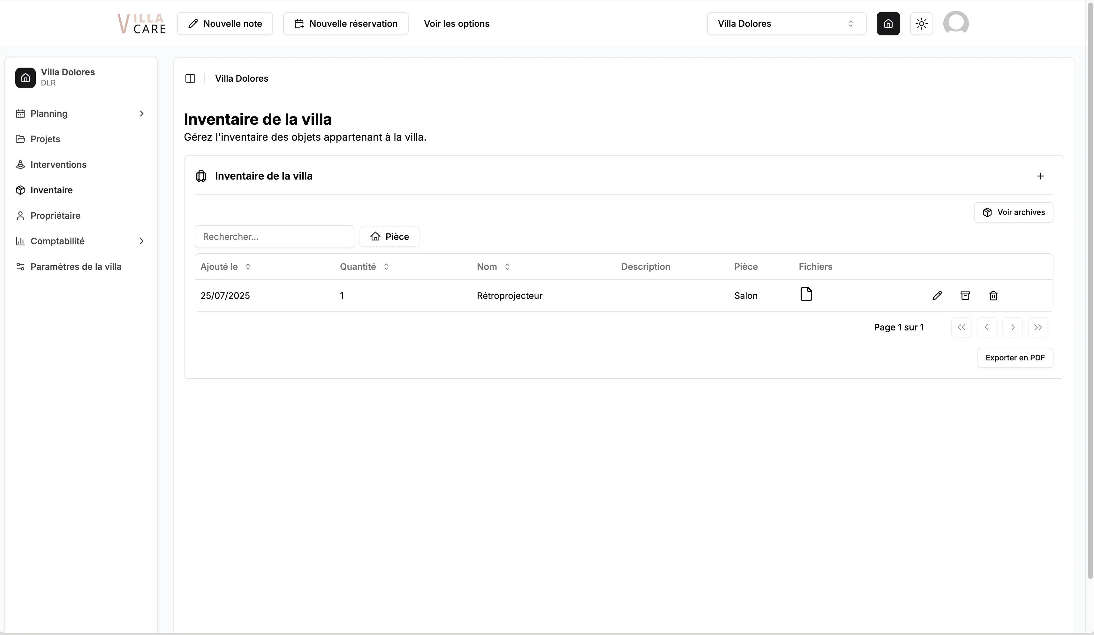Open the user avatar profile
This screenshot has width=1094, height=635.
tap(955, 23)
